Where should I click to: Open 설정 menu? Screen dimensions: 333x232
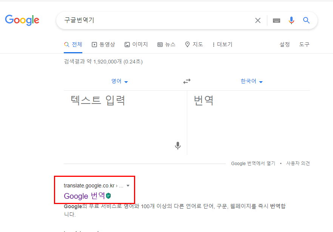point(285,45)
